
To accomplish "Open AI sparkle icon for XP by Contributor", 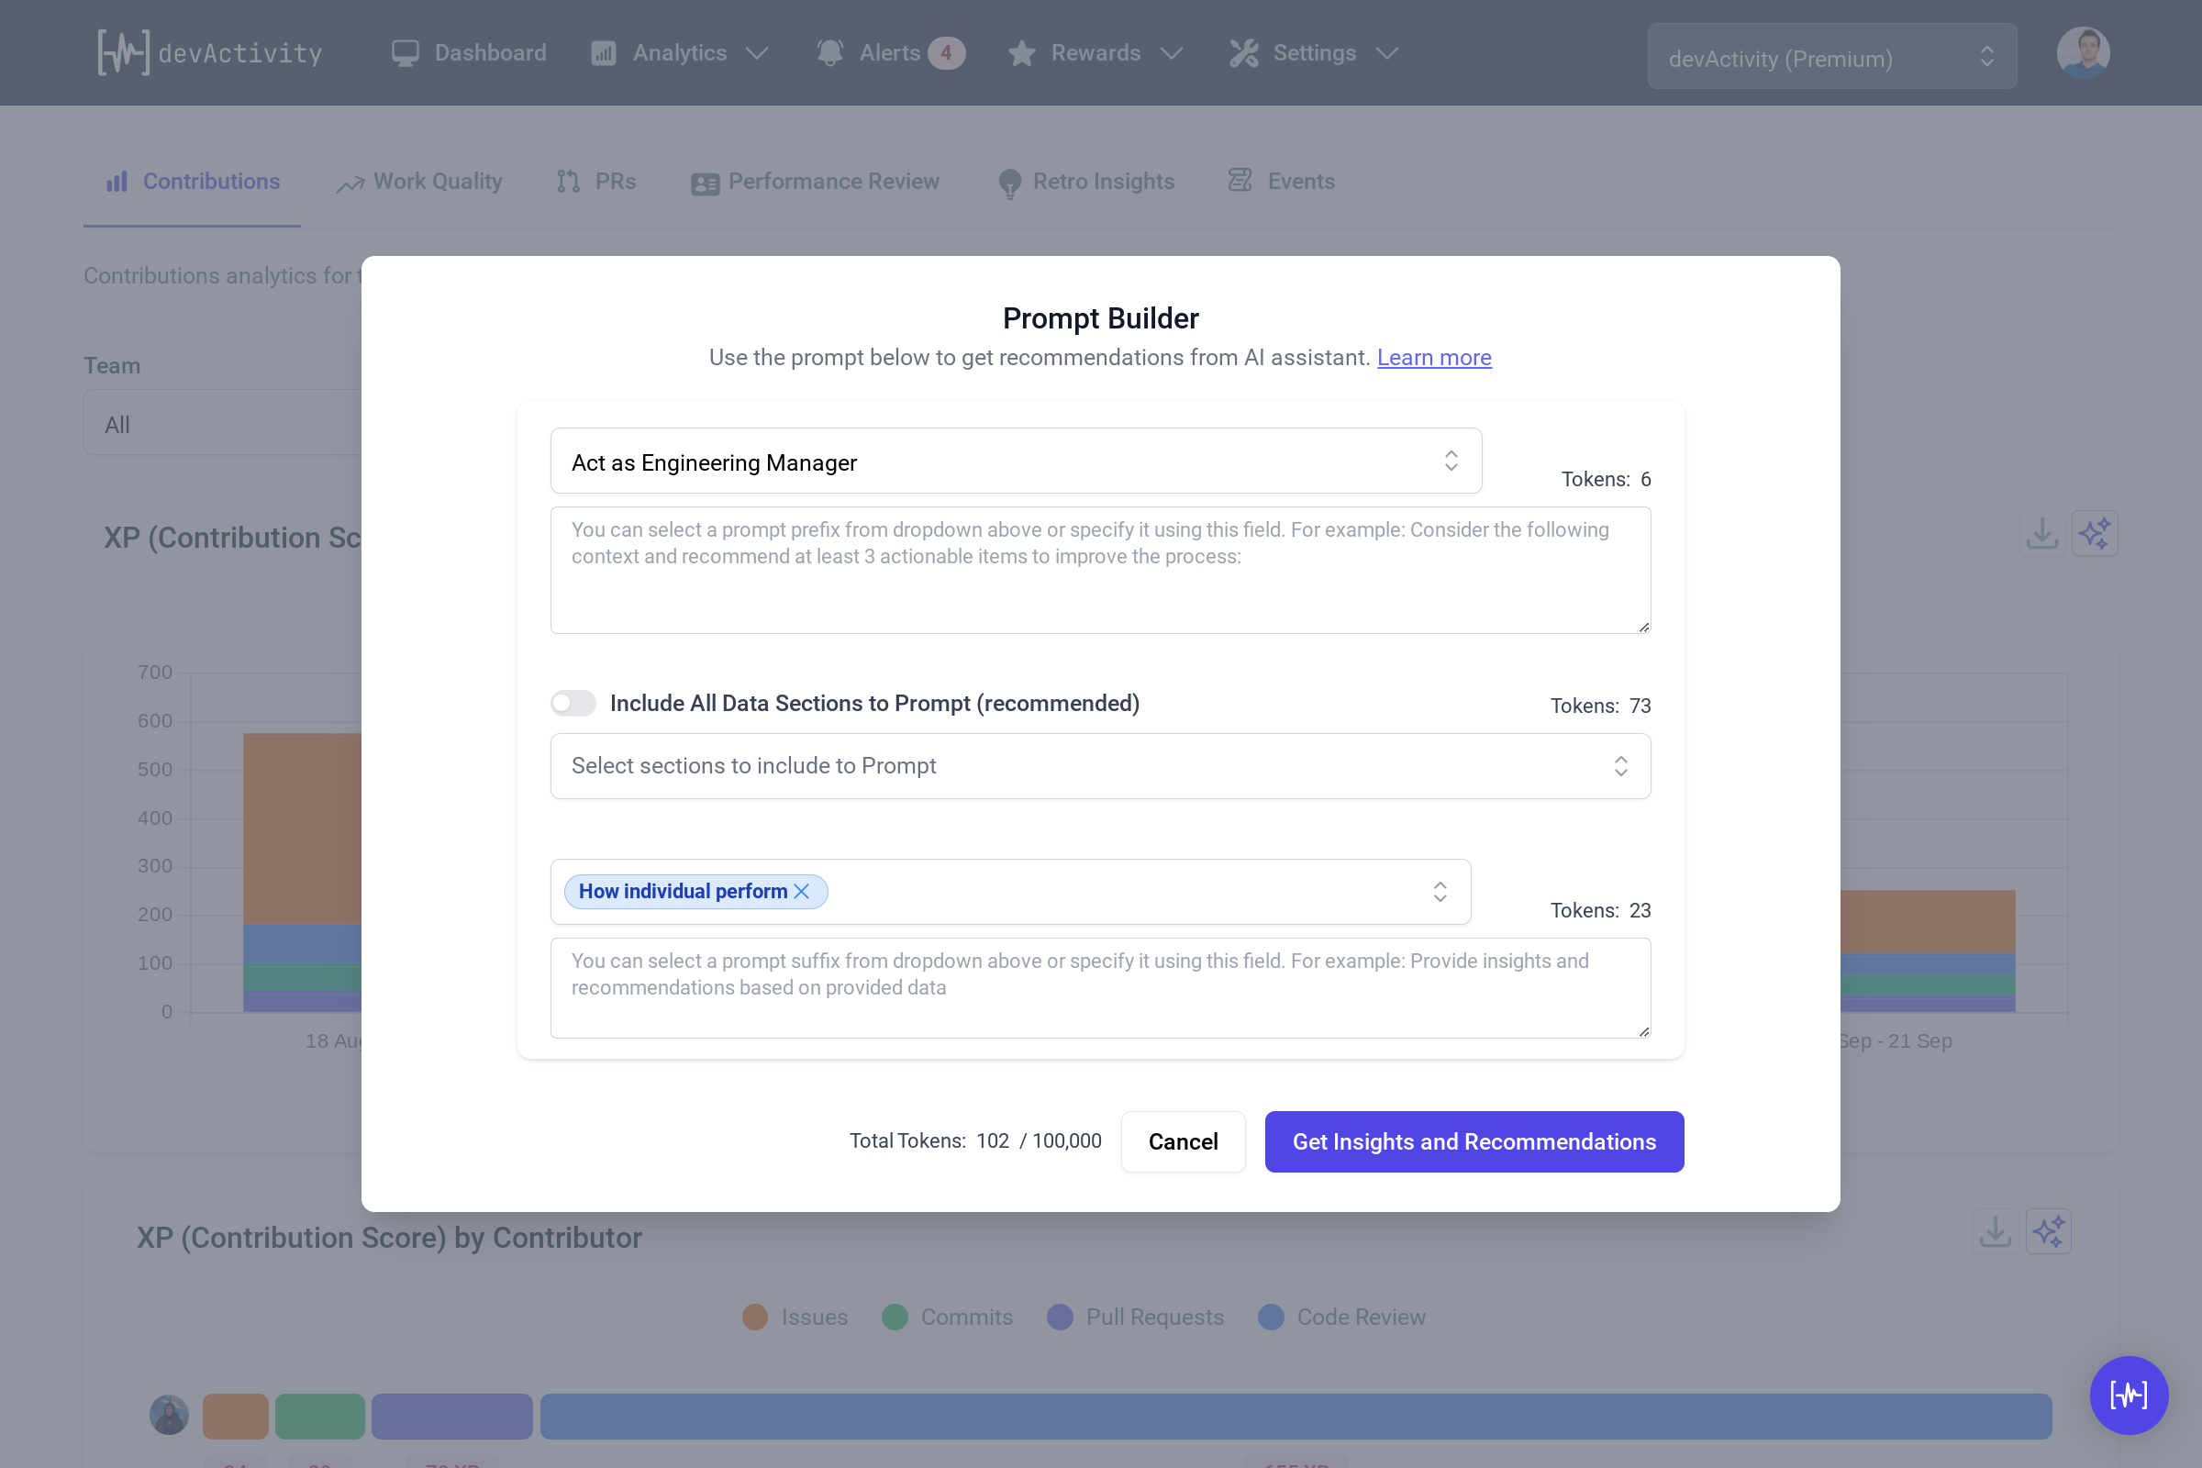I will [x=2049, y=1232].
